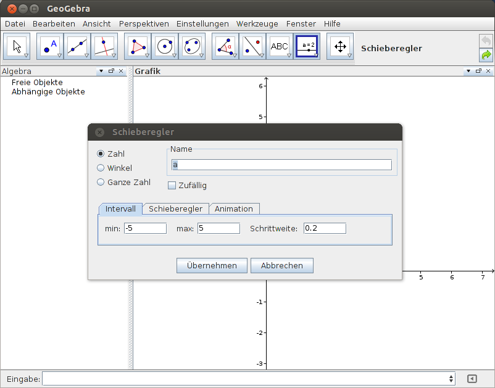Screen dimensions: 495x388
Task: Pick the Line through two points tool
Action: (x=77, y=46)
